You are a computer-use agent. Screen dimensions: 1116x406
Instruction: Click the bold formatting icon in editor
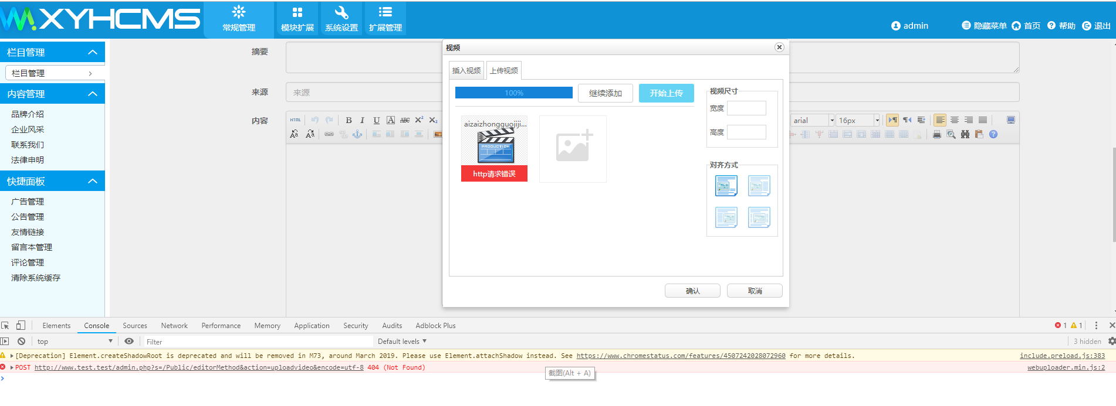349,120
